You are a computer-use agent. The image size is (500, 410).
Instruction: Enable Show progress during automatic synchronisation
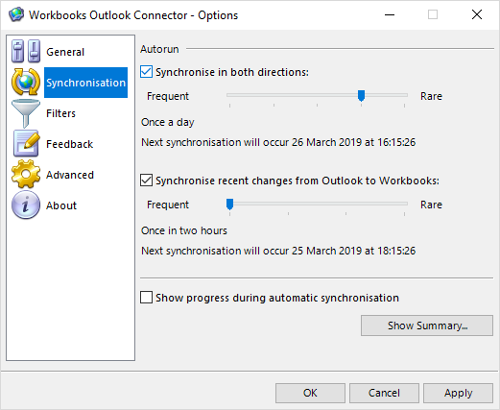(146, 298)
